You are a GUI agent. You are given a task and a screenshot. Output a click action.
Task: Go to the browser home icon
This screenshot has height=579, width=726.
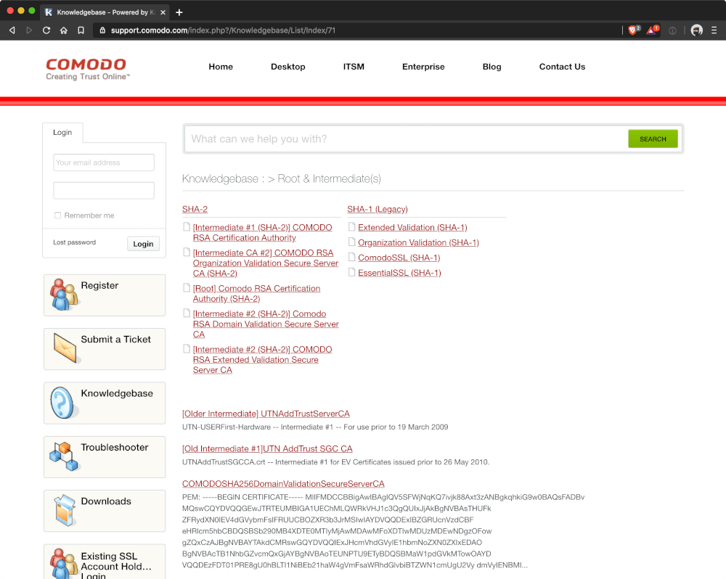click(x=64, y=30)
